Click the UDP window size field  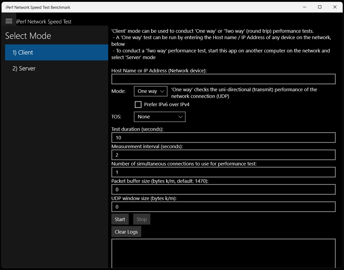[223, 207]
